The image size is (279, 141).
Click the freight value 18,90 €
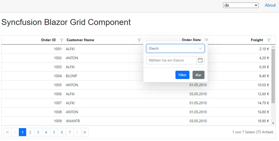tap(263, 121)
